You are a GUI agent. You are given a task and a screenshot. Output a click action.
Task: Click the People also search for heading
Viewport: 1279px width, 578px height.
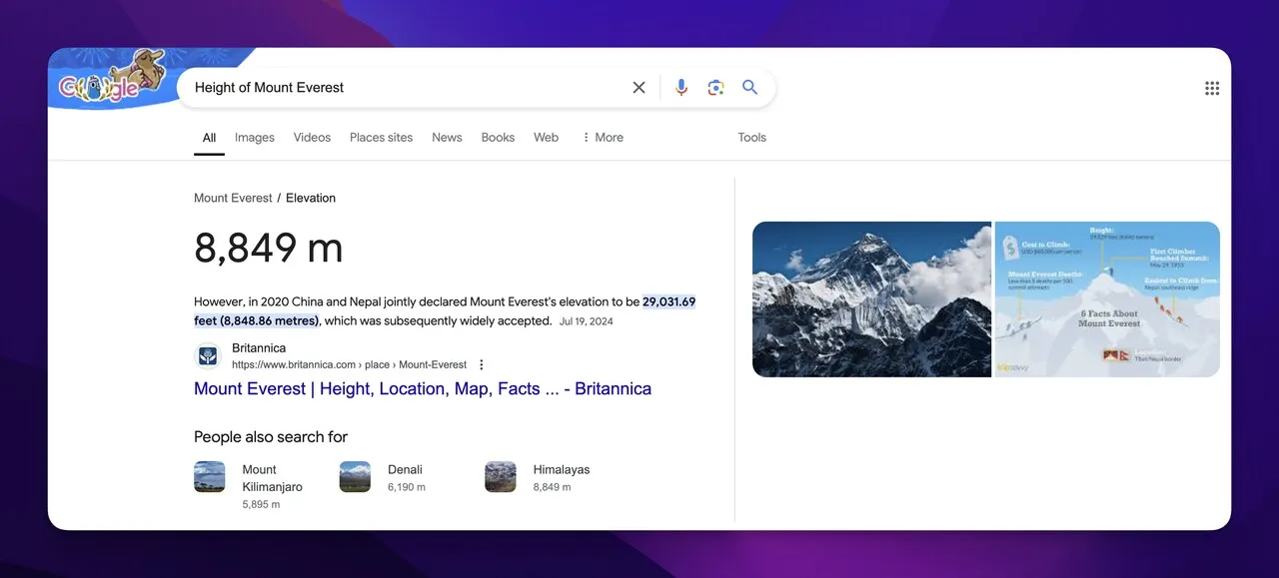271,437
